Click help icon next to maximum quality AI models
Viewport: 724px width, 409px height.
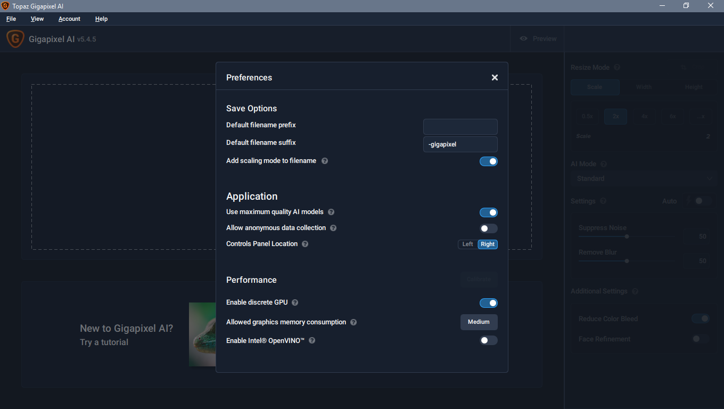(x=331, y=212)
